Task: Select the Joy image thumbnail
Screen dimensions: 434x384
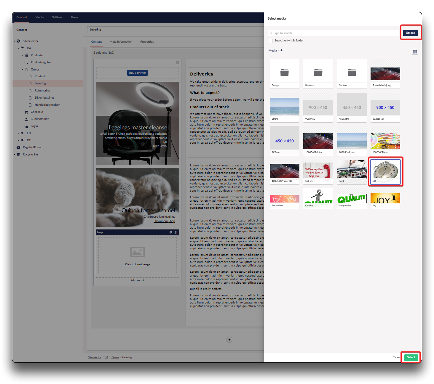Action: point(385,198)
